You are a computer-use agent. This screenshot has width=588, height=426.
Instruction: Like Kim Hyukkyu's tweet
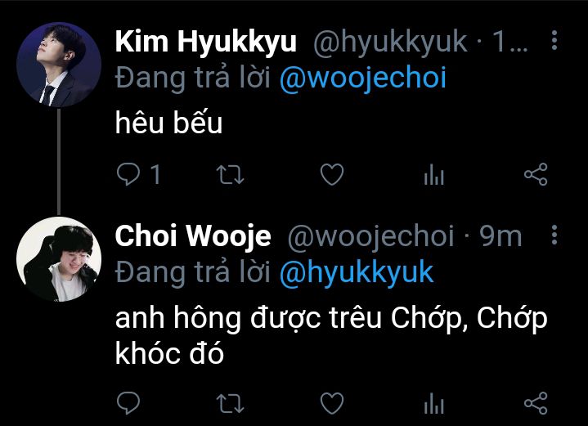point(332,174)
